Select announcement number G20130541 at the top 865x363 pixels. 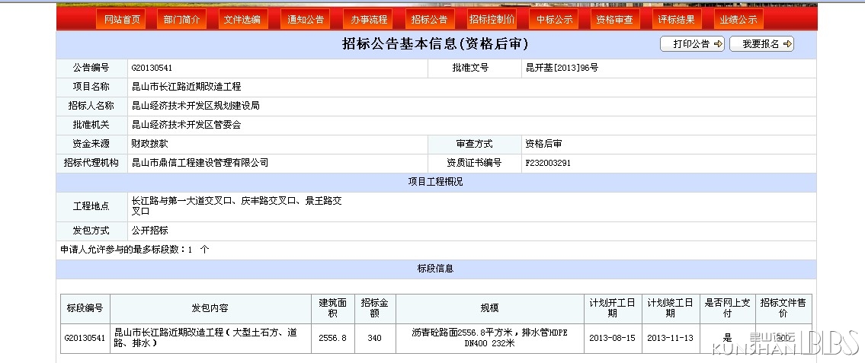[x=152, y=68]
